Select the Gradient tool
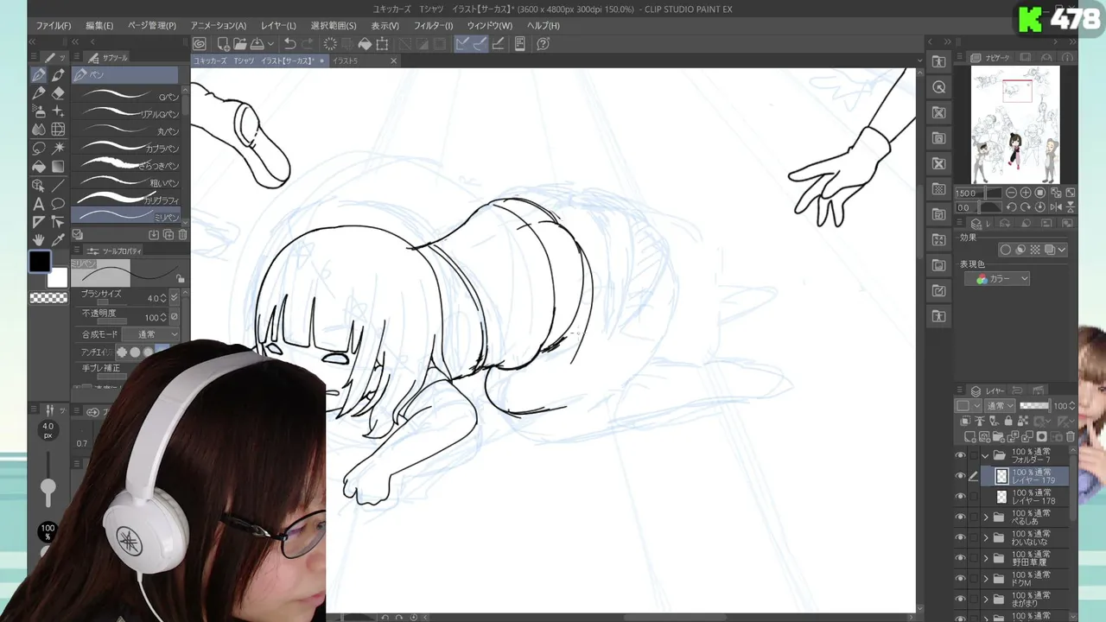This screenshot has width=1106, height=622. pyautogui.click(x=58, y=166)
